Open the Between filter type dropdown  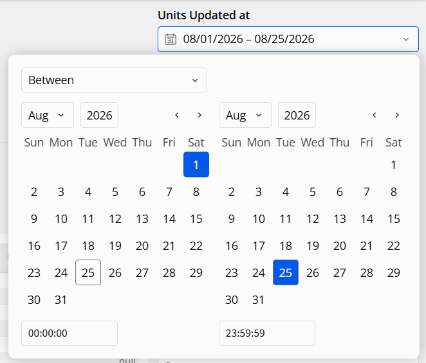(114, 80)
